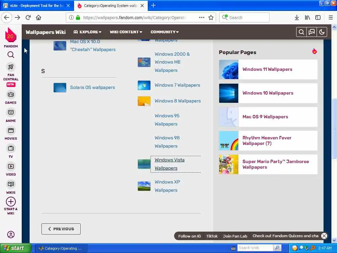
Task: Open Windows 11 Wallpapers popular page
Action: 268,70
